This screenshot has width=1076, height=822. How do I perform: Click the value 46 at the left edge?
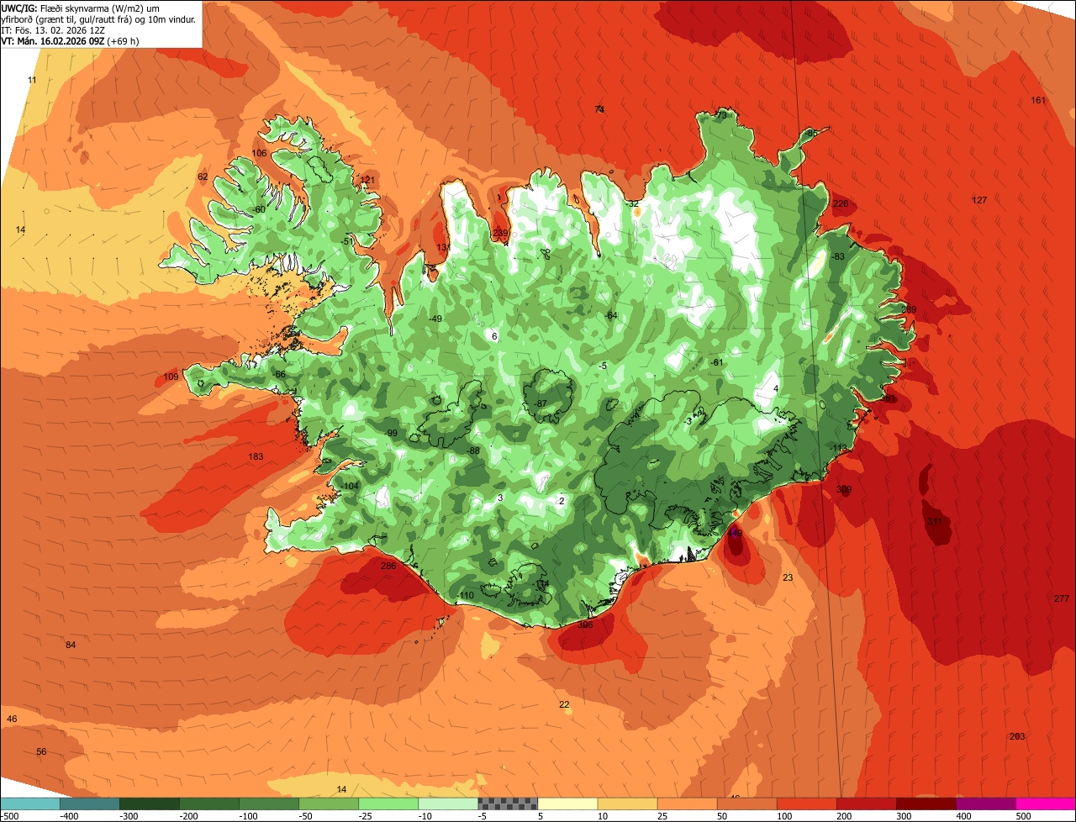click(x=12, y=719)
